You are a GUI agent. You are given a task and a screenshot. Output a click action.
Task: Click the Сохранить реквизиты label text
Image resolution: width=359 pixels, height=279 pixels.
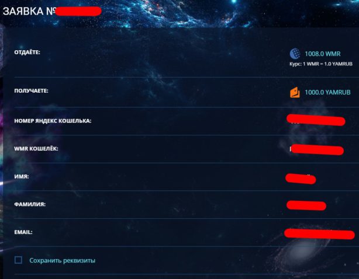(63, 260)
